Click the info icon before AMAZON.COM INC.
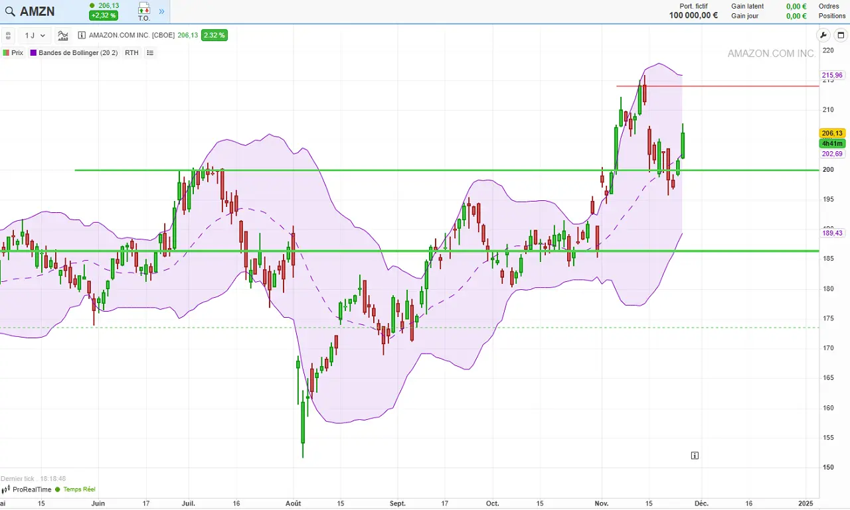The width and height of the screenshot is (850, 510). pos(82,36)
